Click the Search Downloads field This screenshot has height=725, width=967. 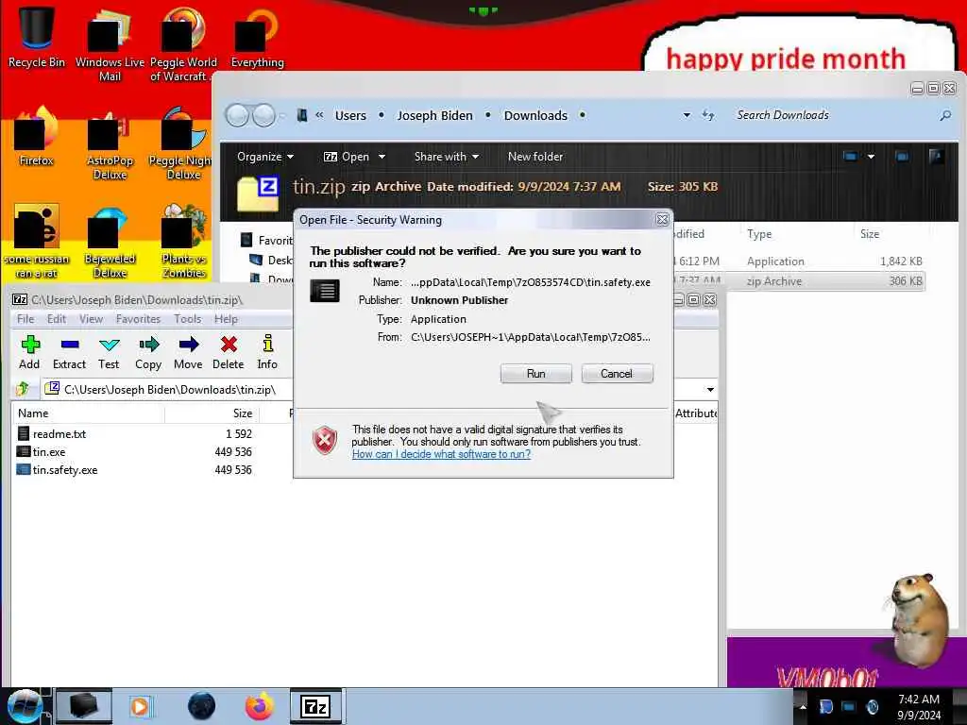833,115
